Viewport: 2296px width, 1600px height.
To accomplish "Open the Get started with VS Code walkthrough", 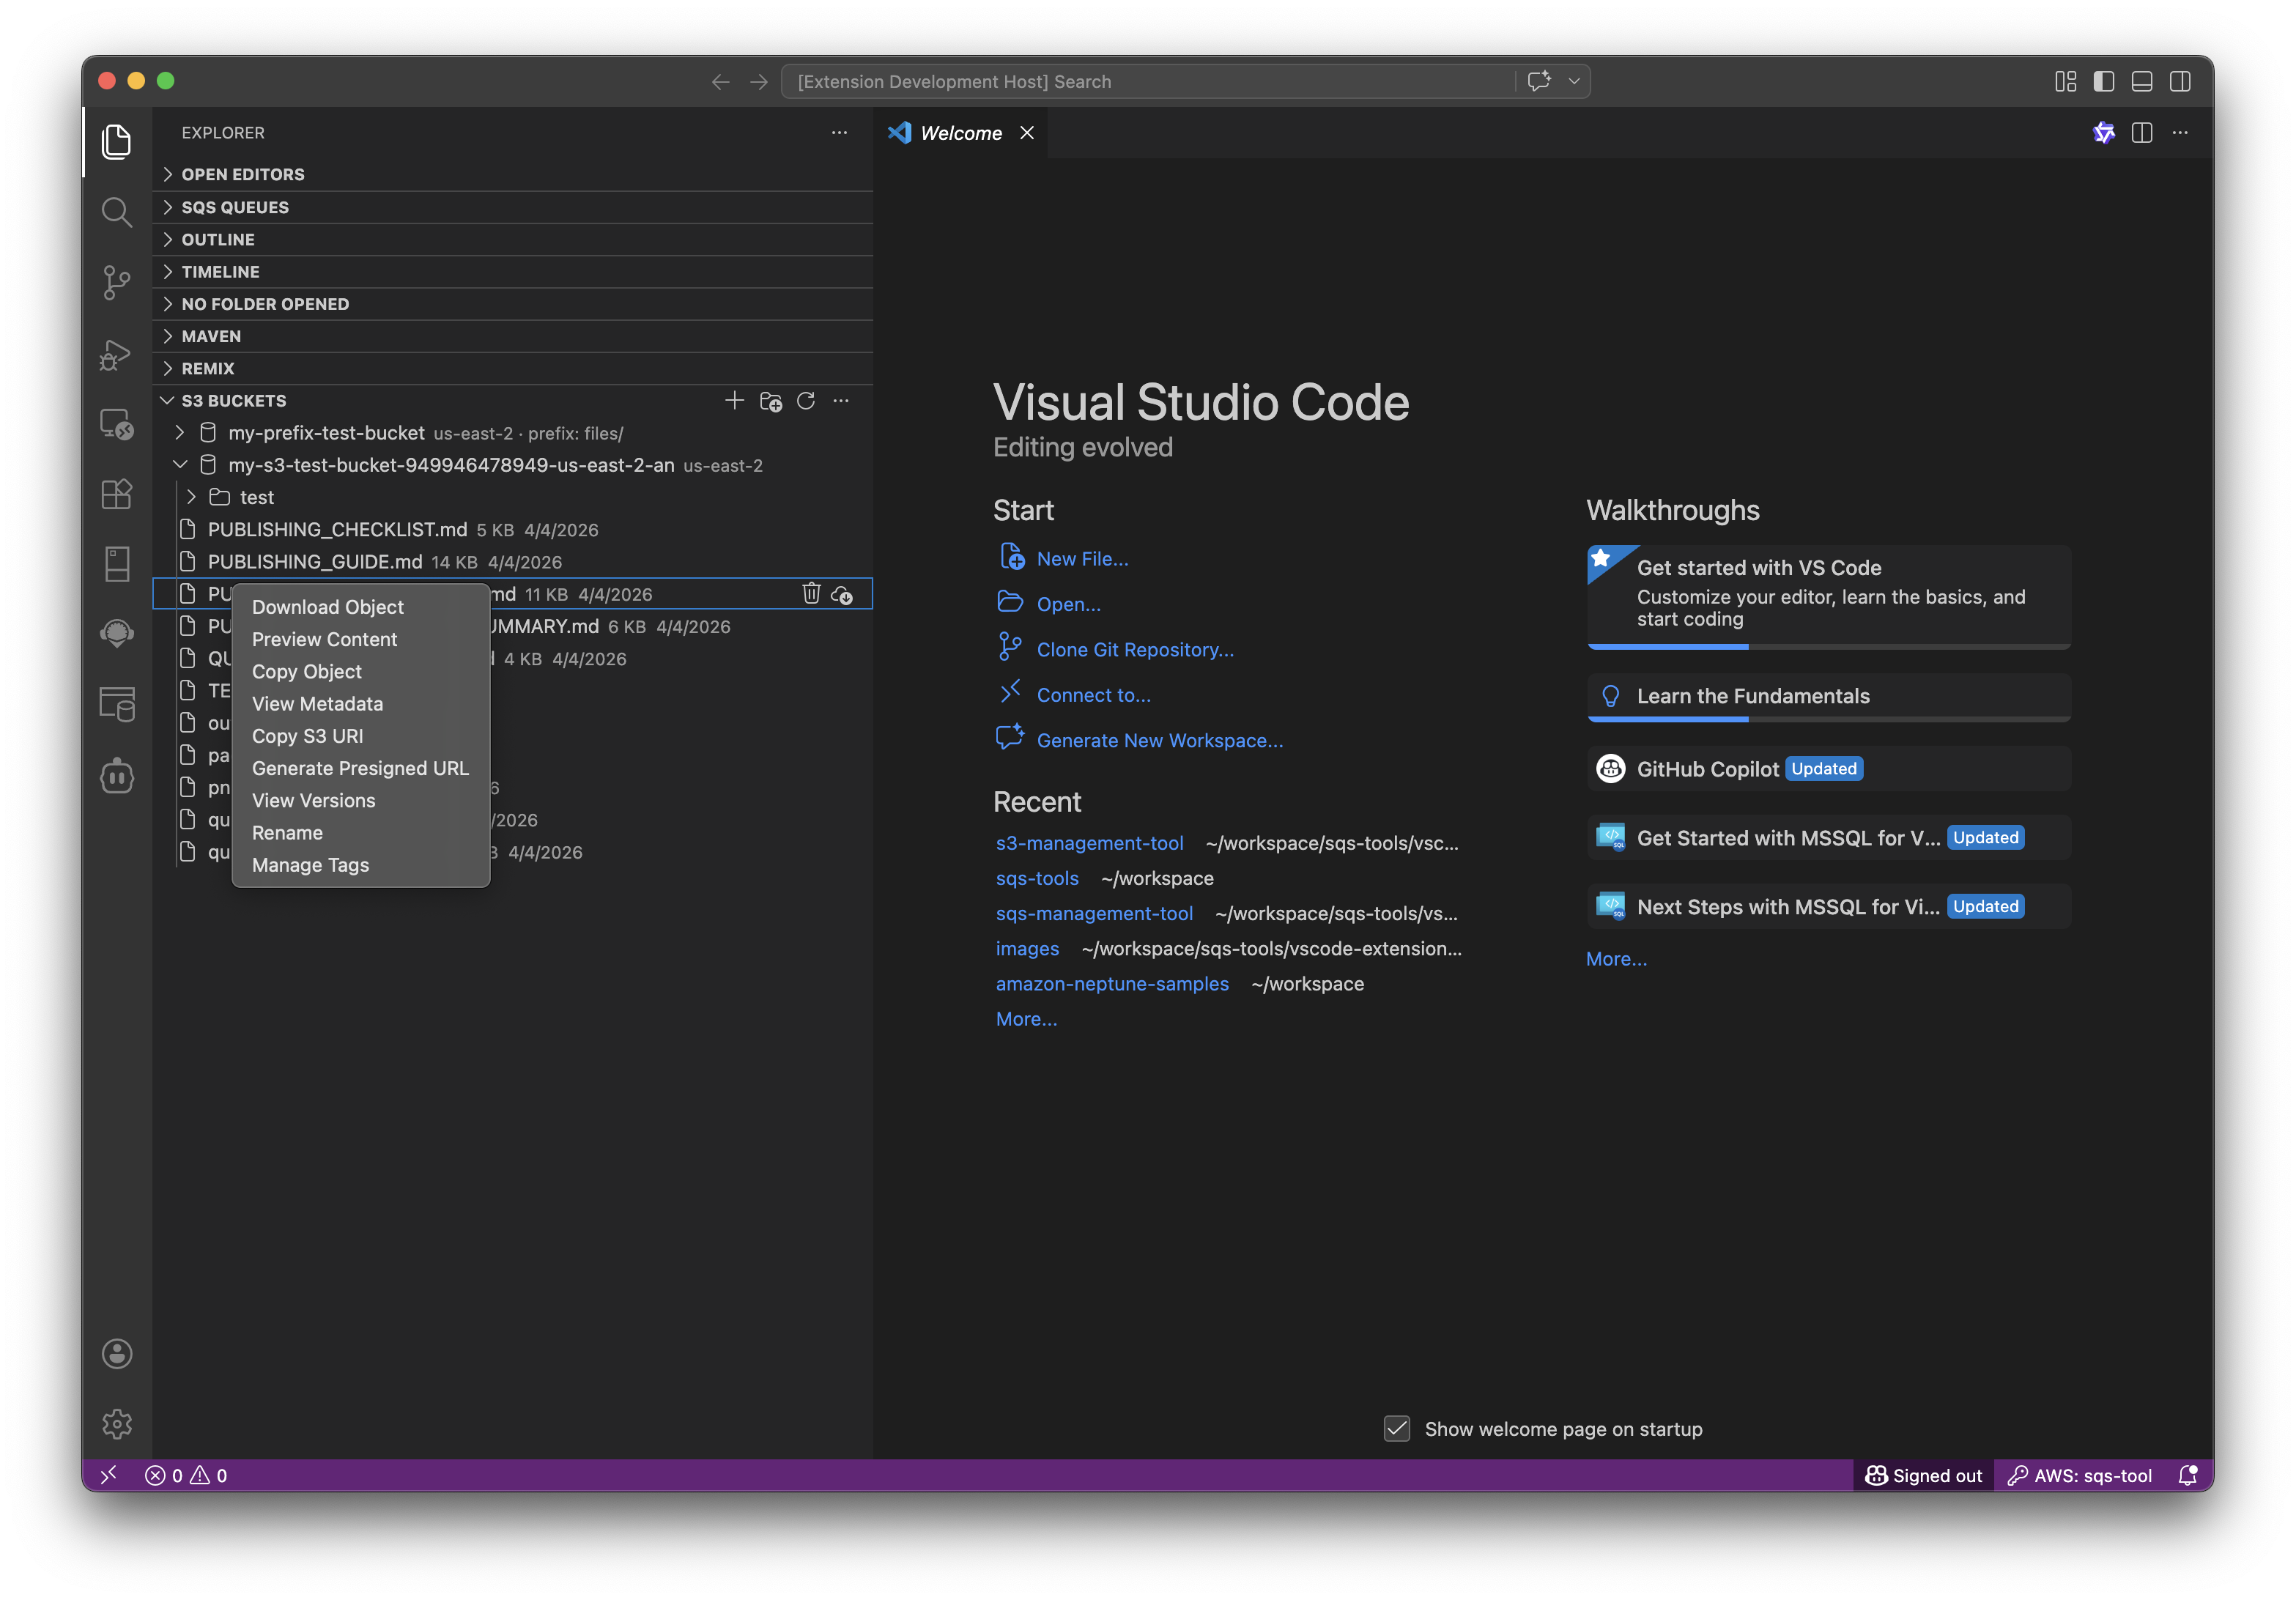I will coord(1828,596).
